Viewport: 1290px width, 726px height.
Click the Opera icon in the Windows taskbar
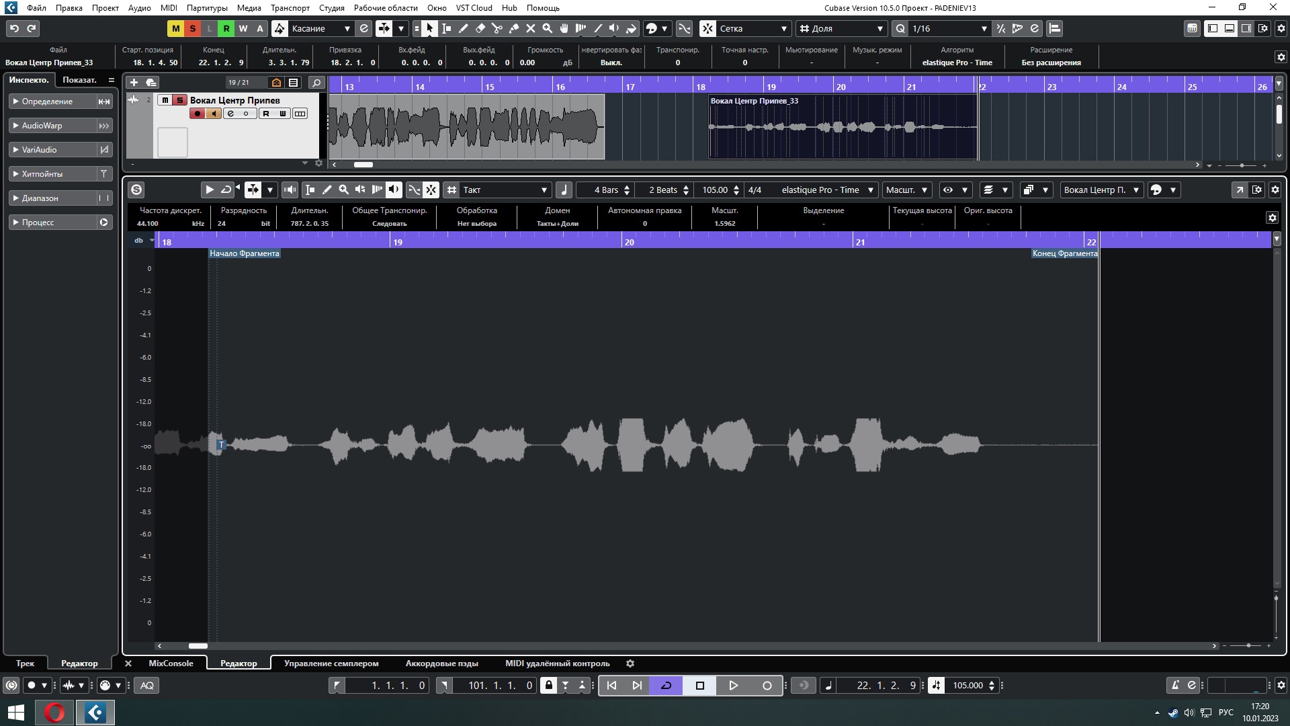[x=55, y=712]
